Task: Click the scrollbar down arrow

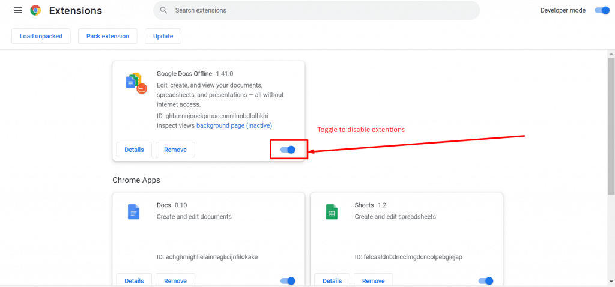Action: point(611,281)
